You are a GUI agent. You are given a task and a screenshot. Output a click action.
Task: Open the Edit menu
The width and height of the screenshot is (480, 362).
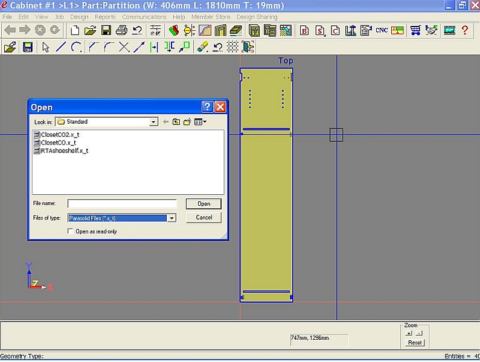tap(24, 17)
